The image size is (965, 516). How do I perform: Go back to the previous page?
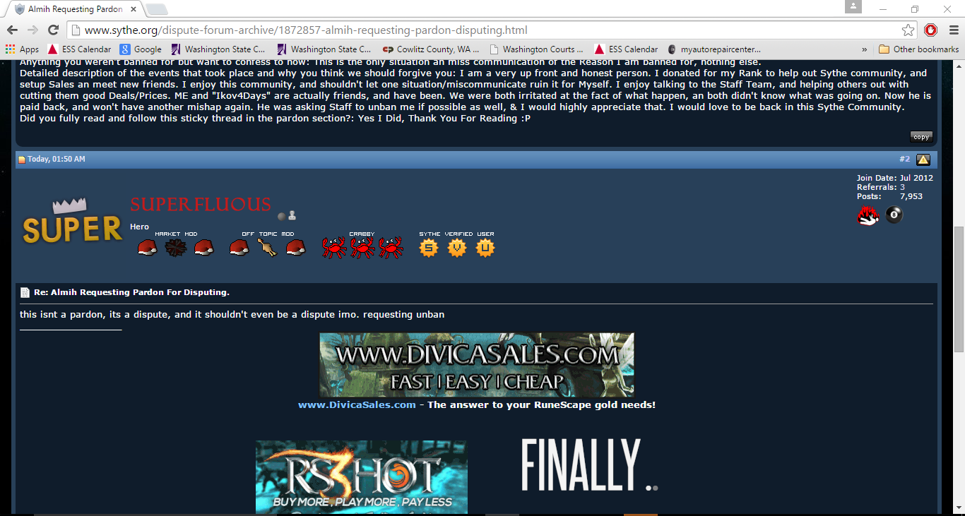coord(12,30)
